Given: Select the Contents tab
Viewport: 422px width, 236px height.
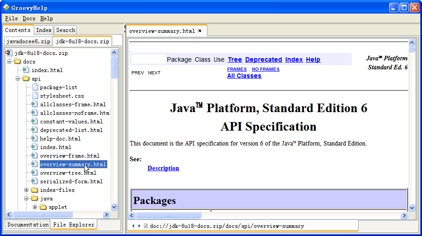Looking at the screenshot, I should click(18, 30).
